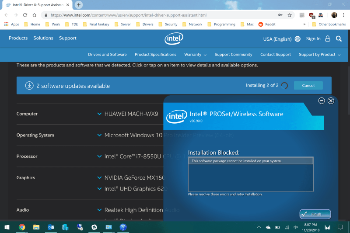Image resolution: width=350 pixels, height=233 pixels.
Task: Click the address bar URL
Action: (x=128, y=15)
